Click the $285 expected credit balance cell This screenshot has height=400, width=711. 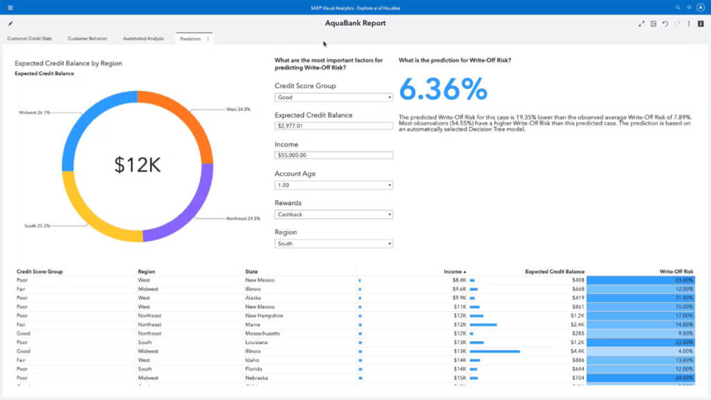578,333
